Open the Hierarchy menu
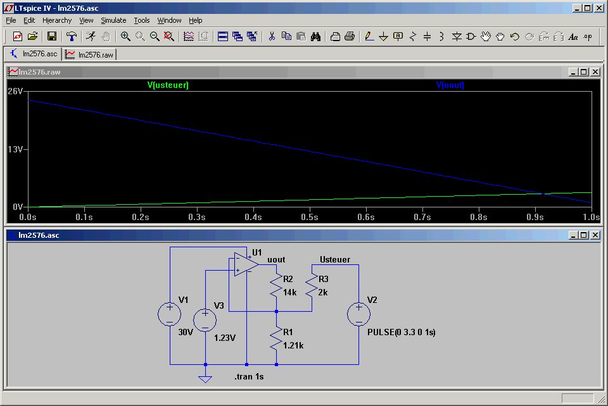The height and width of the screenshot is (406, 608). click(x=57, y=20)
